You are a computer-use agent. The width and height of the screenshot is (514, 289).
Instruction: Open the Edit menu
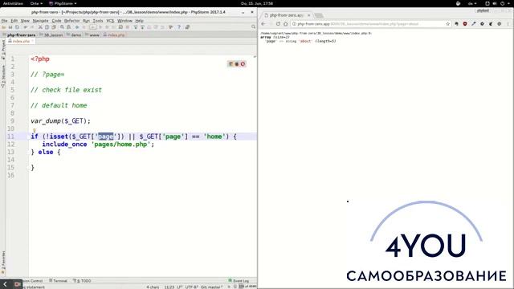pyautogui.click(x=14, y=21)
